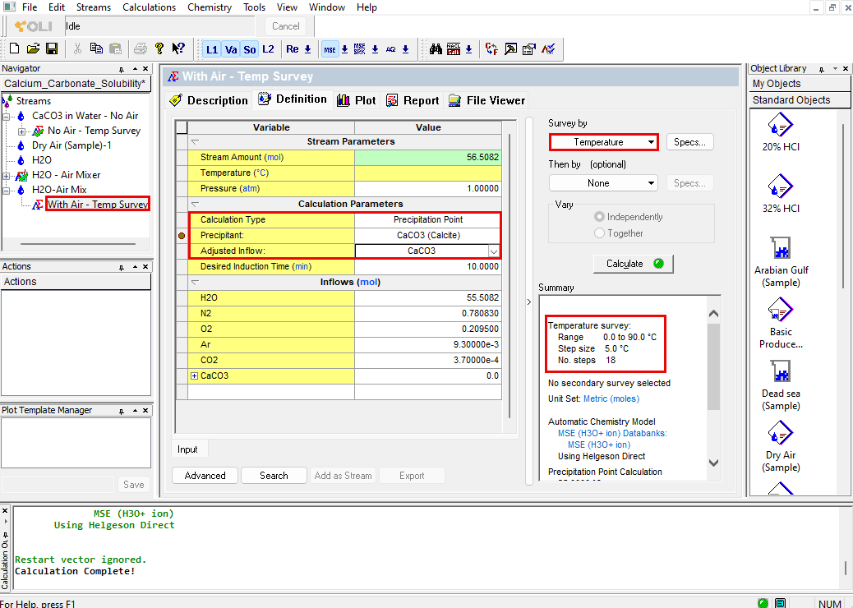Select the Together radio button

[x=600, y=233]
